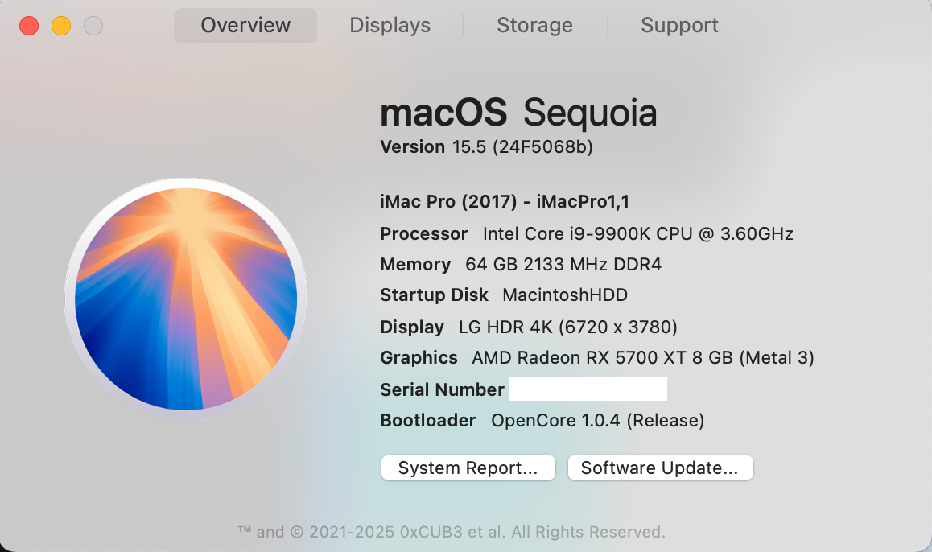This screenshot has width=932, height=552.
Task: Click the macOS Sequoia title text
Action: [518, 113]
